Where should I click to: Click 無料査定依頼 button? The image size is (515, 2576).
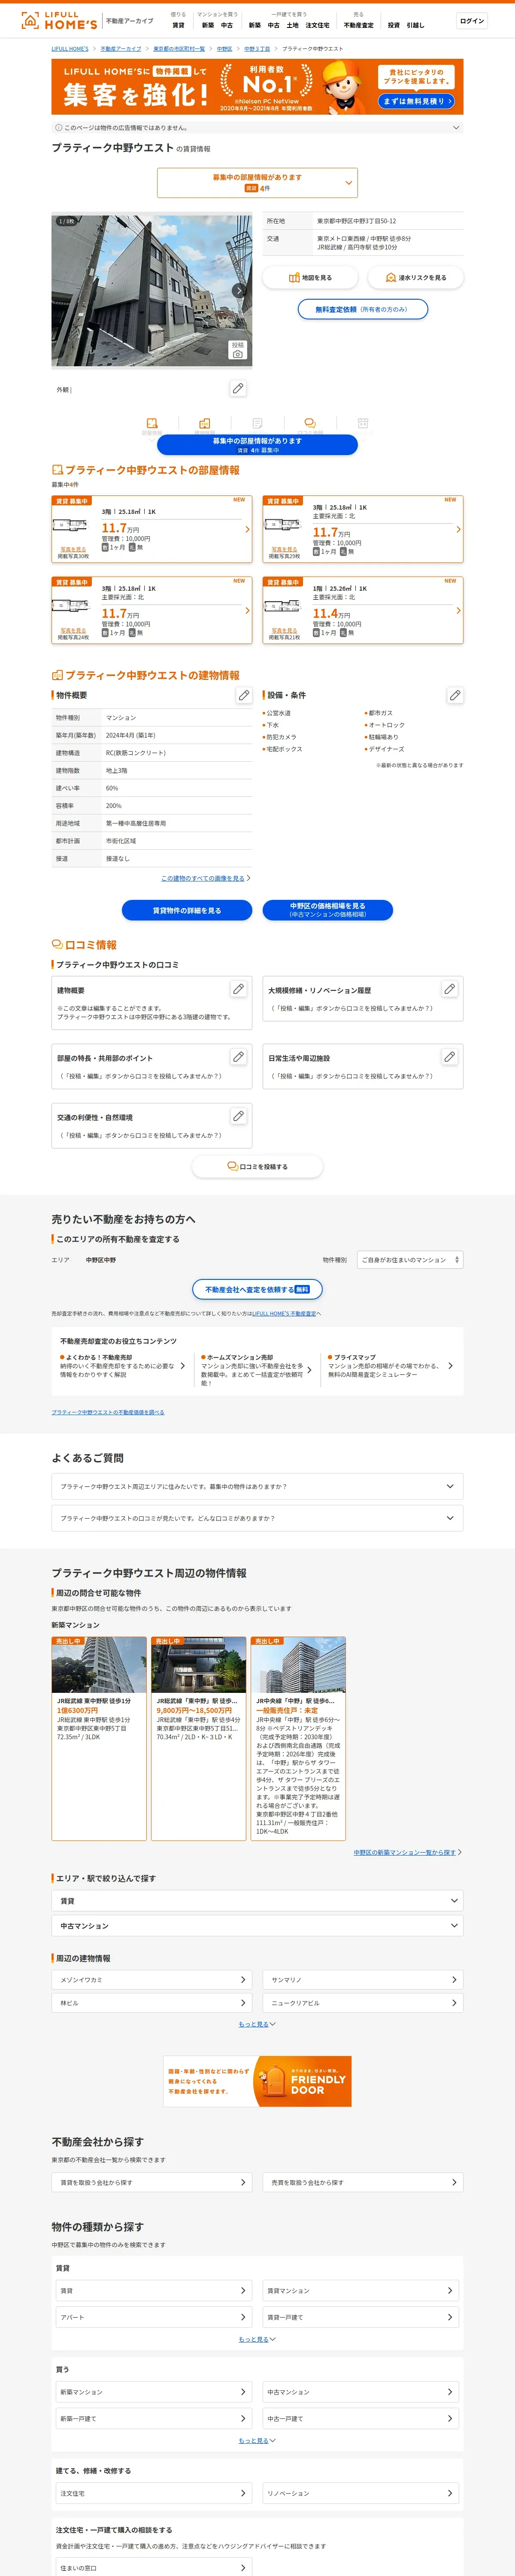point(363,309)
